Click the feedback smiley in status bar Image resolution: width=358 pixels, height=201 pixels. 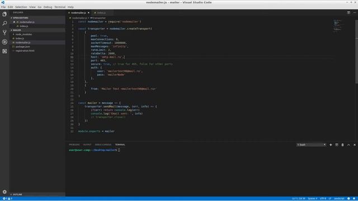[348, 199]
